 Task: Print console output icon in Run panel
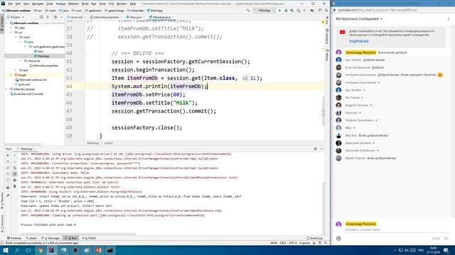14,180
